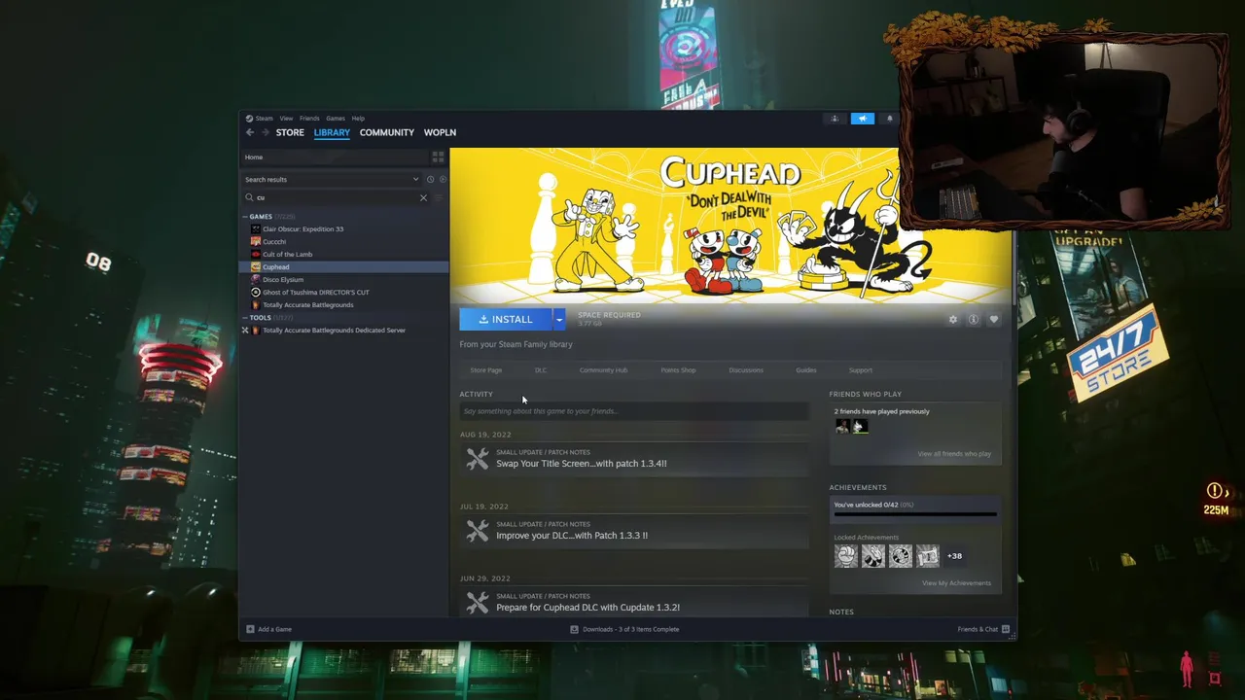Open the Support link
This screenshot has width=1245, height=700.
[x=861, y=370]
